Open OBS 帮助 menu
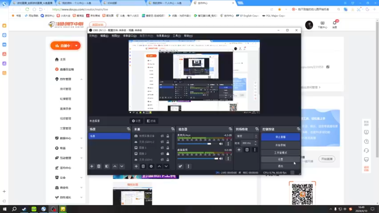 [x=188, y=36]
